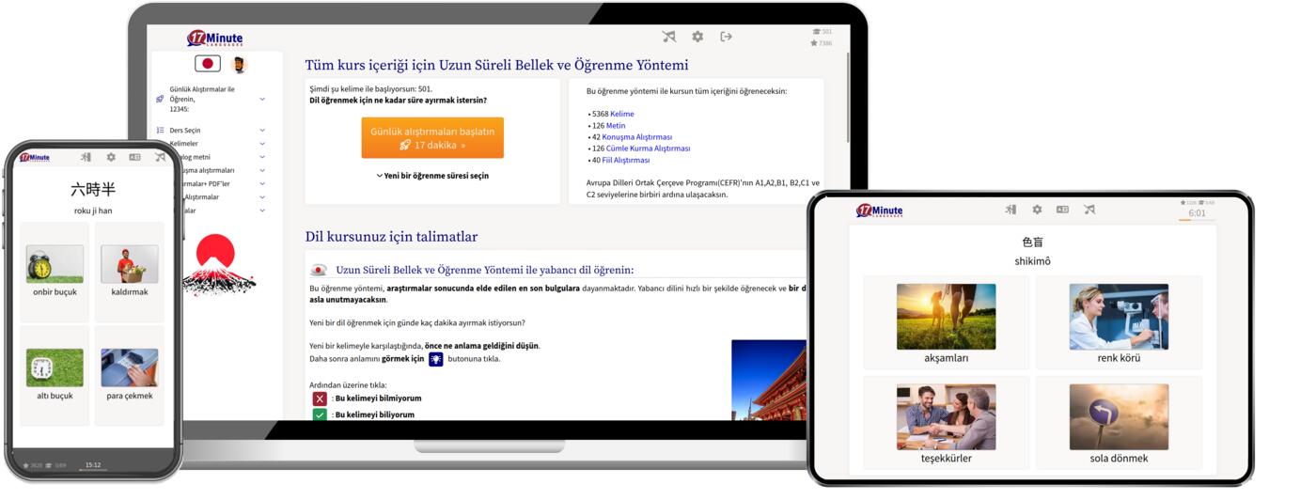This screenshot has height=500, width=1316.
Task: Open the Konuşma alıştırmaları menu item
Action: point(209,170)
